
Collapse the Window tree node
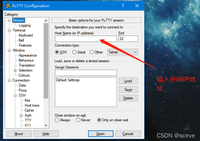[9, 51]
